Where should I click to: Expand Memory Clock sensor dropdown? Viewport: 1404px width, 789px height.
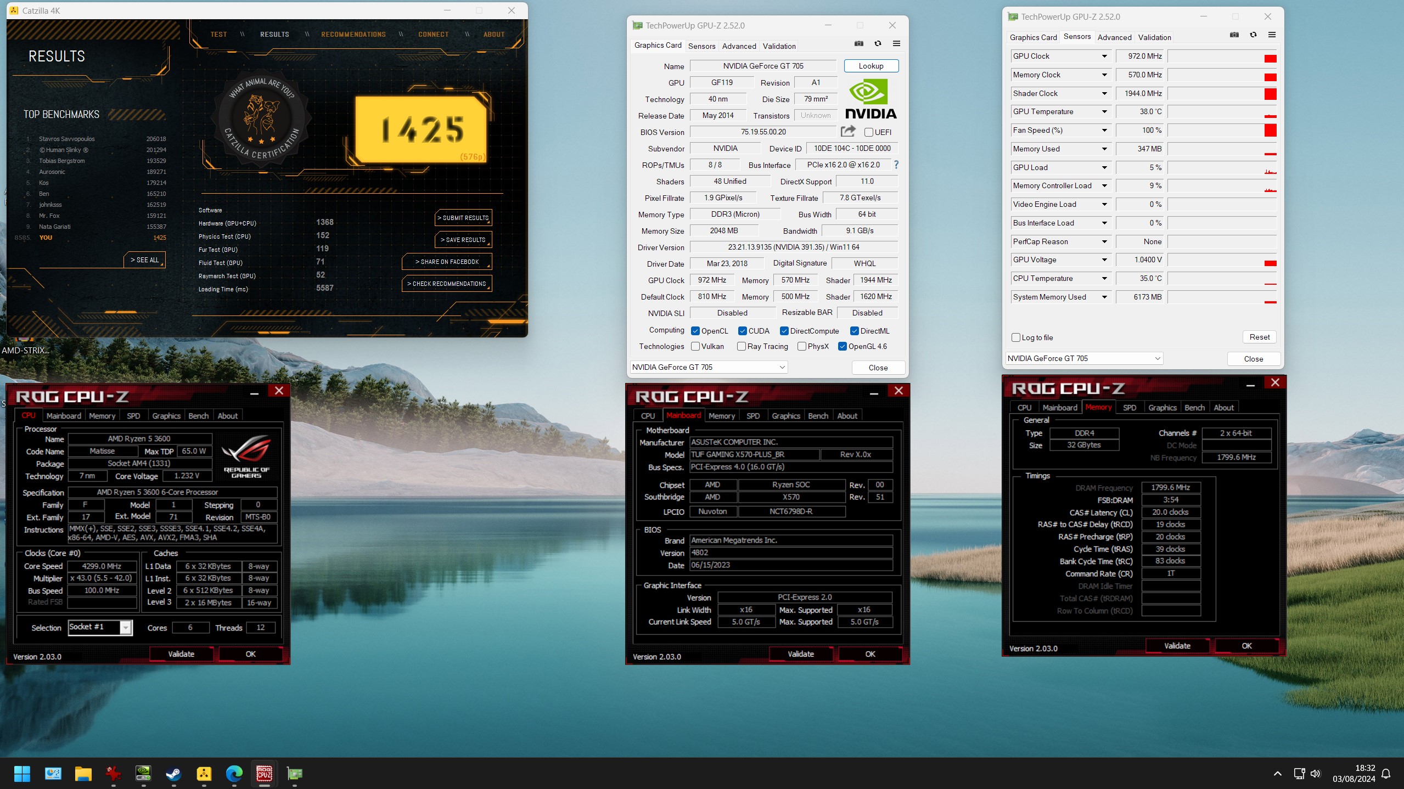click(1104, 75)
